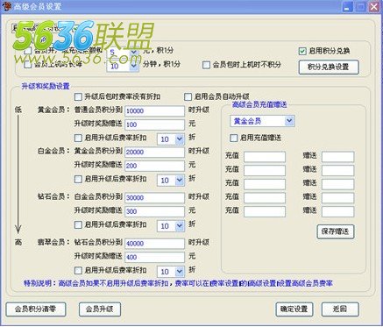This screenshot has width=383, height=327.
Task: Expand the 黄金会员 discount 折 dropdown
Action: coord(179,139)
